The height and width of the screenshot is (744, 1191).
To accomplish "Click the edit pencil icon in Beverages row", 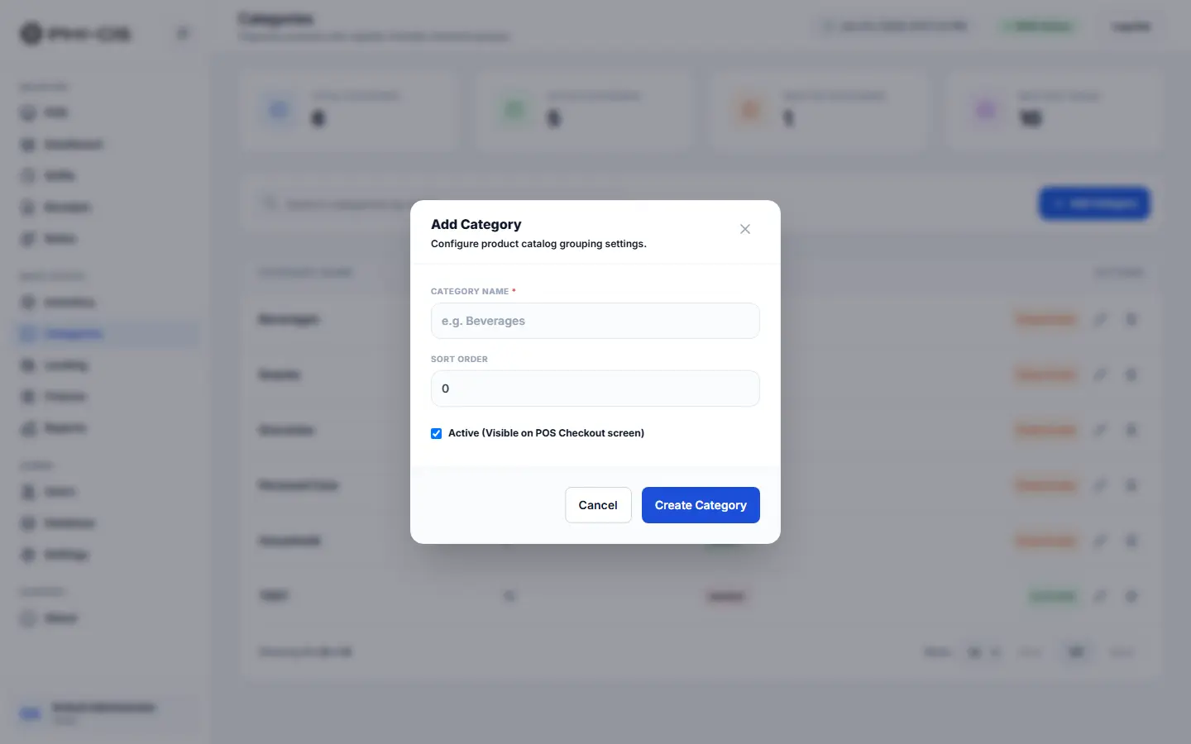I will coord(1100,319).
